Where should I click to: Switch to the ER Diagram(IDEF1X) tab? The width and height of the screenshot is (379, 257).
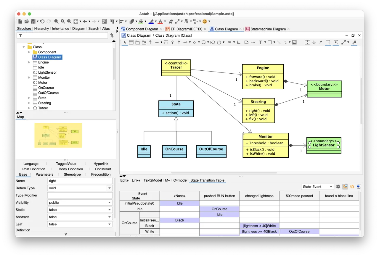click(x=186, y=29)
